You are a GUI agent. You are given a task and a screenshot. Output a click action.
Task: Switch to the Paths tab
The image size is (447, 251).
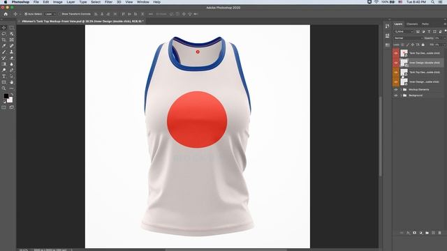425,24
